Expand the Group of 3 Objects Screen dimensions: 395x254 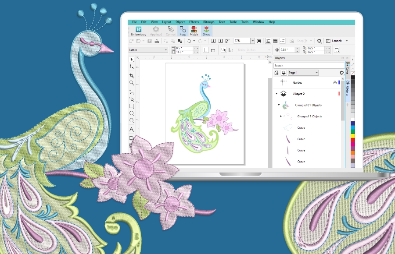coord(281,116)
